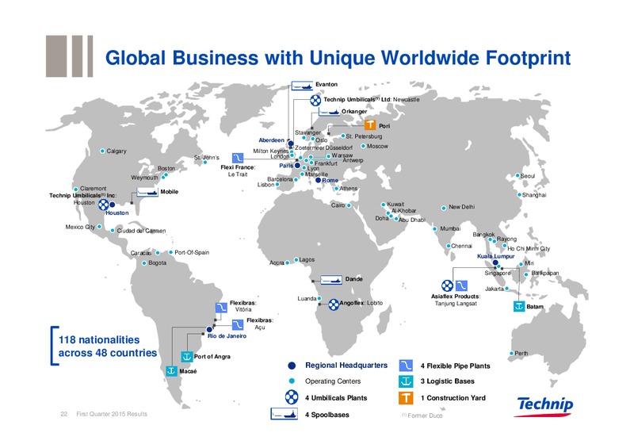Click the Rome regional headquarters marker
This screenshot has width=634, height=448.
(x=318, y=180)
